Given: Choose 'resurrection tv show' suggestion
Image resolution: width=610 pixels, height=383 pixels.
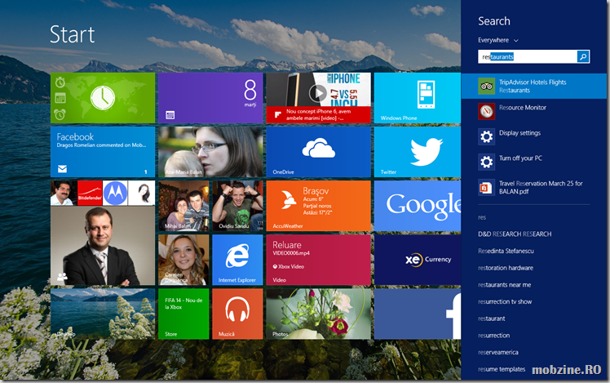Looking at the screenshot, I should point(505,302).
